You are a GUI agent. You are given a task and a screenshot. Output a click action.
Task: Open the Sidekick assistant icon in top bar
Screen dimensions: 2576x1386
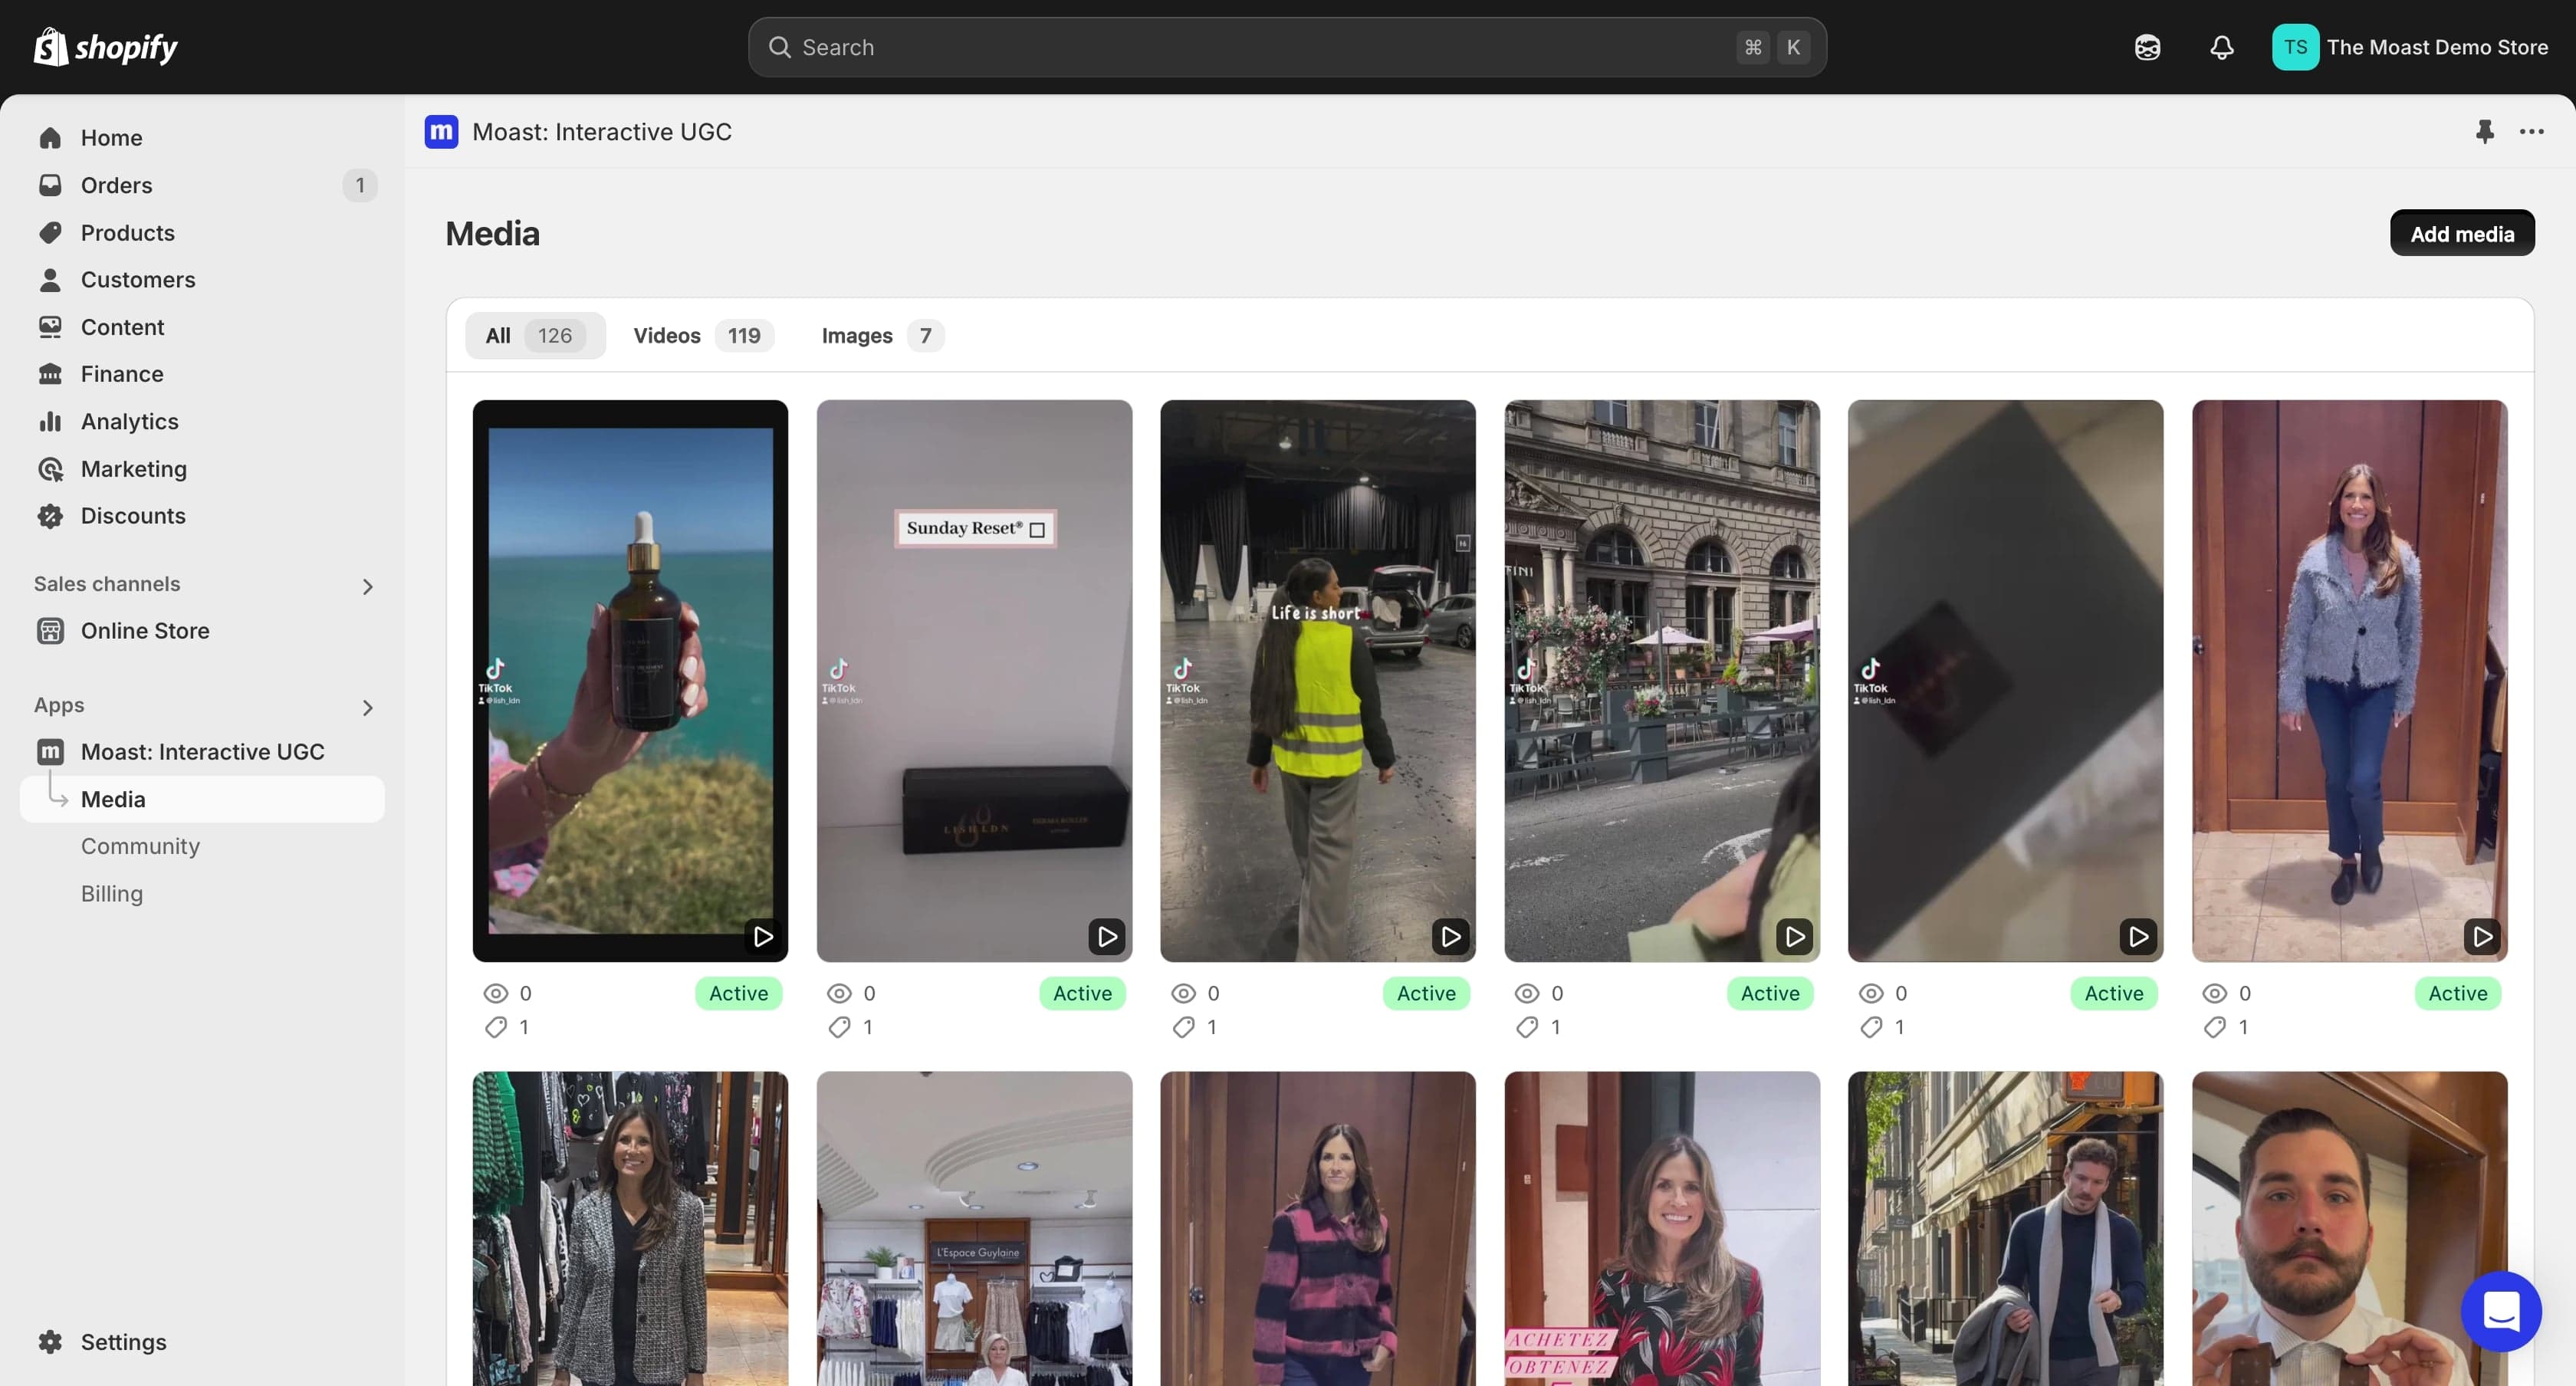2147,47
